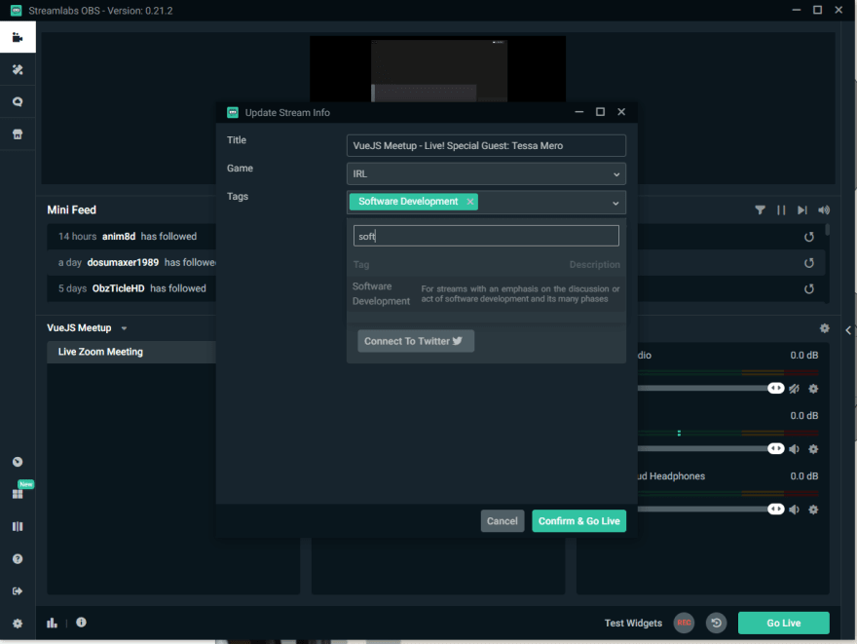The width and height of the screenshot is (857, 644).
Task: Collapse the side panel chevron arrow
Action: tap(847, 330)
